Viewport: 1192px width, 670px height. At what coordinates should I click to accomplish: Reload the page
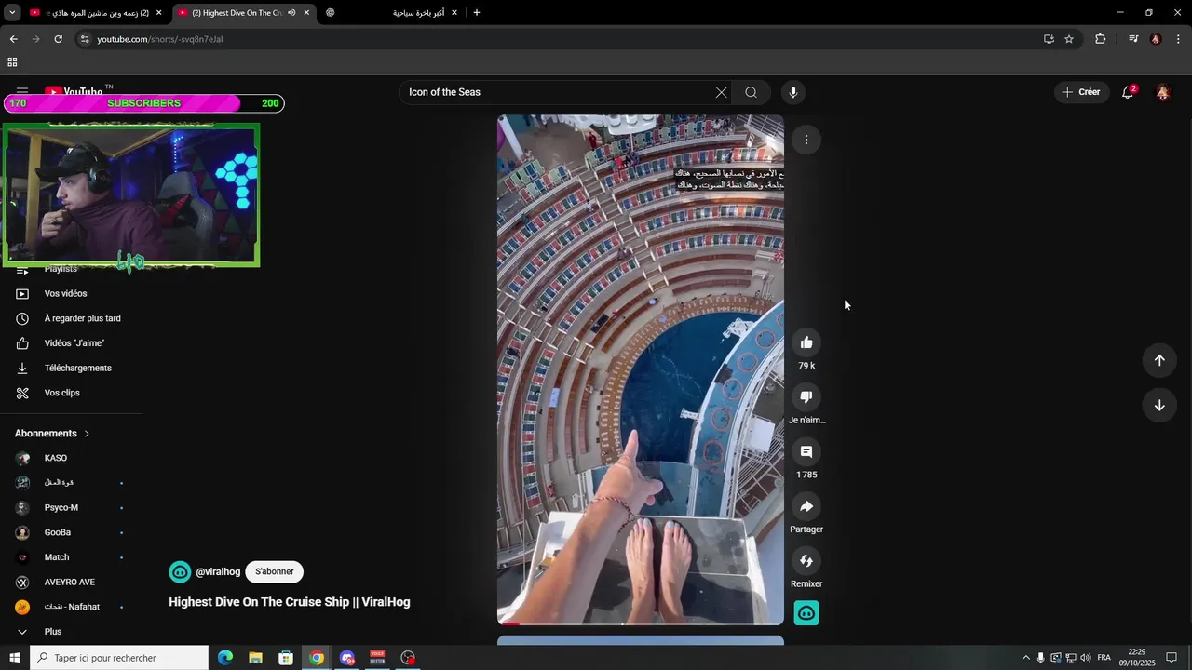click(x=58, y=39)
